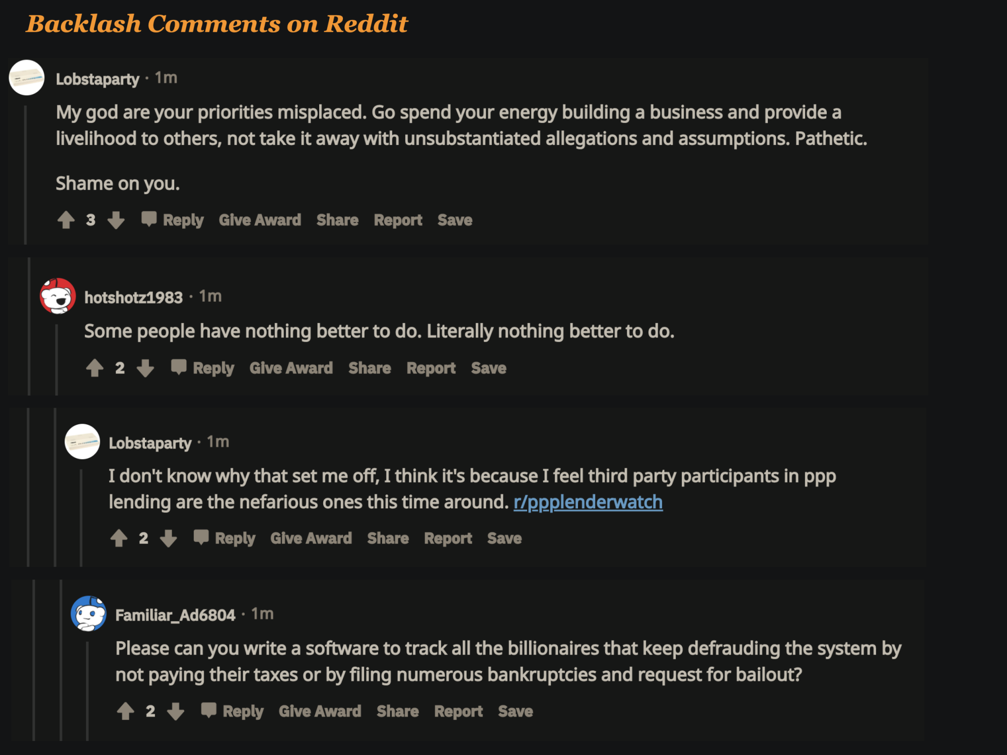The width and height of the screenshot is (1007, 755).
Task: Give Award to Lobstaparty's top comment
Action: point(260,220)
